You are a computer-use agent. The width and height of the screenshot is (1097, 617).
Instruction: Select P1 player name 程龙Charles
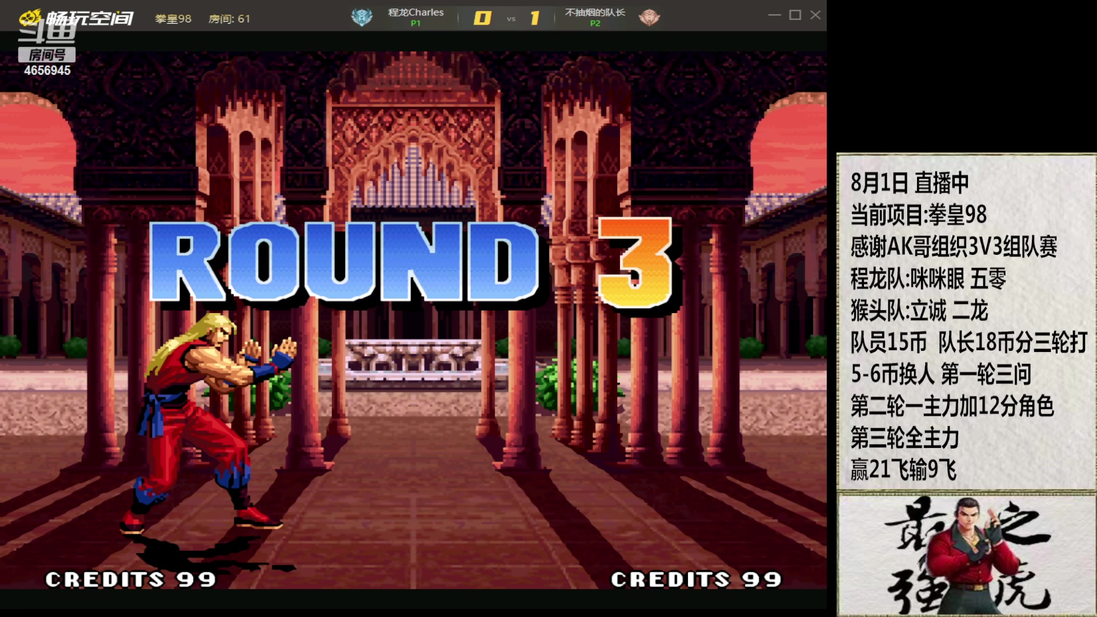[415, 12]
